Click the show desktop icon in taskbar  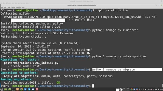click(6, 89)
